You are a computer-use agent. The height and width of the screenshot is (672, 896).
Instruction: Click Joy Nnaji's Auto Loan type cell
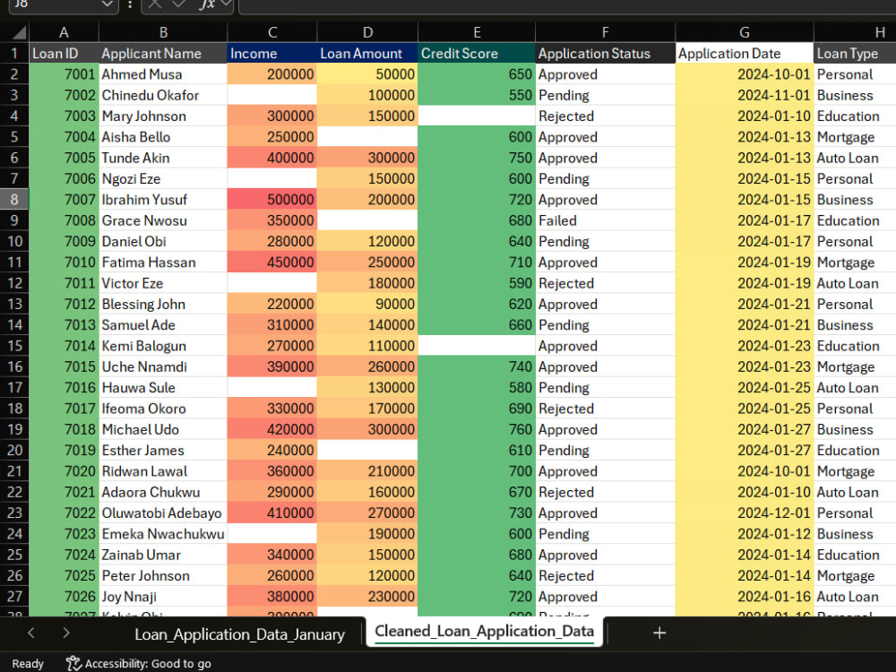(855, 597)
